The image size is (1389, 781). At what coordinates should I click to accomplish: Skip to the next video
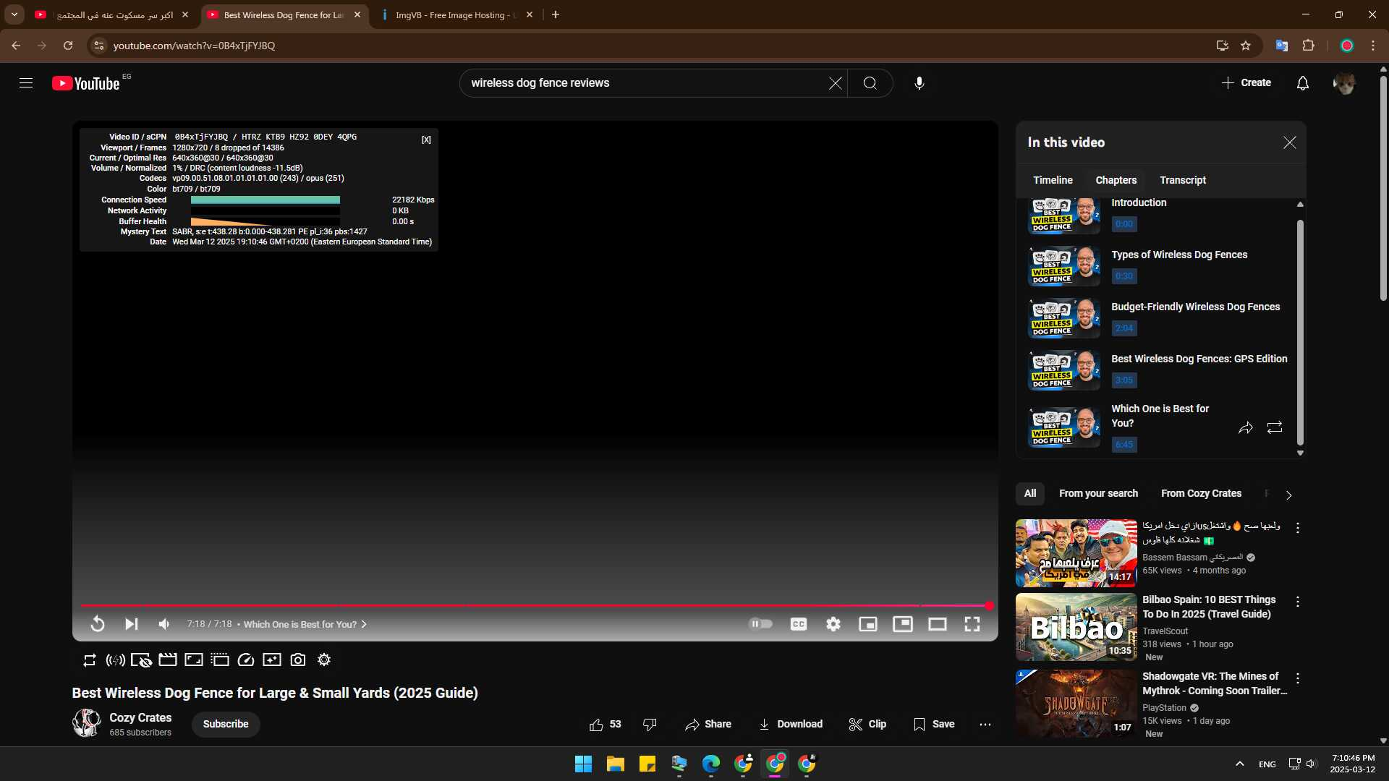pos(131,623)
